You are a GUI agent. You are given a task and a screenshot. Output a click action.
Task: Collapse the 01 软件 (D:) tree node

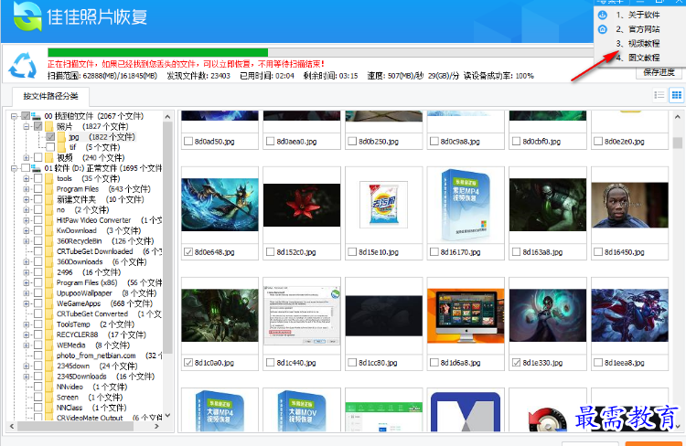pos(14,168)
